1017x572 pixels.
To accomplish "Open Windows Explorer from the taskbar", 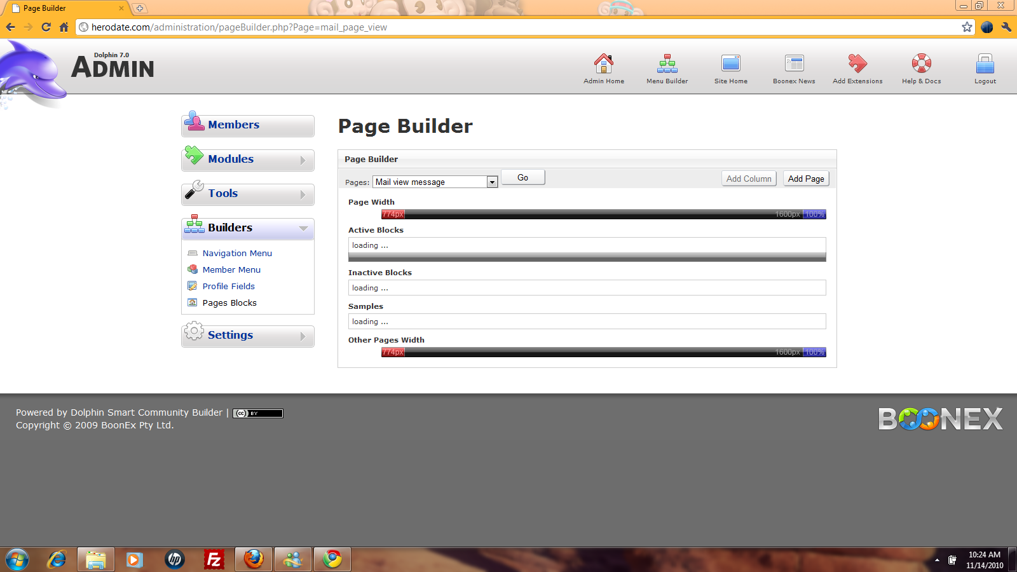I will (96, 559).
